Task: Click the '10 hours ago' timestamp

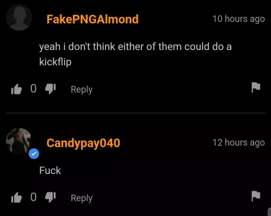Action: pyautogui.click(x=239, y=19)
